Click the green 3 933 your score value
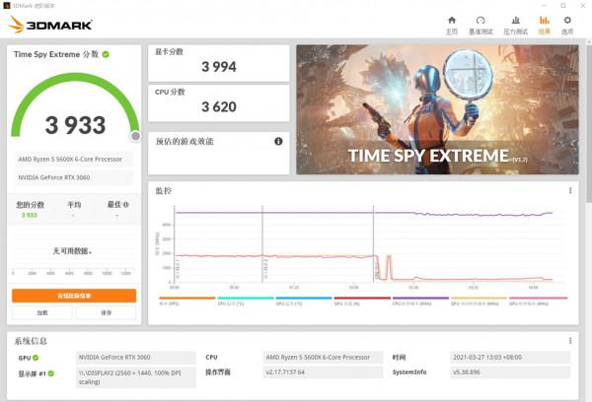Image resolution: width=592 pixels, height=402 pixels. pos(29,216)
